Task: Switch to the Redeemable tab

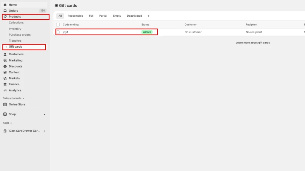Action: click(75, 16)
